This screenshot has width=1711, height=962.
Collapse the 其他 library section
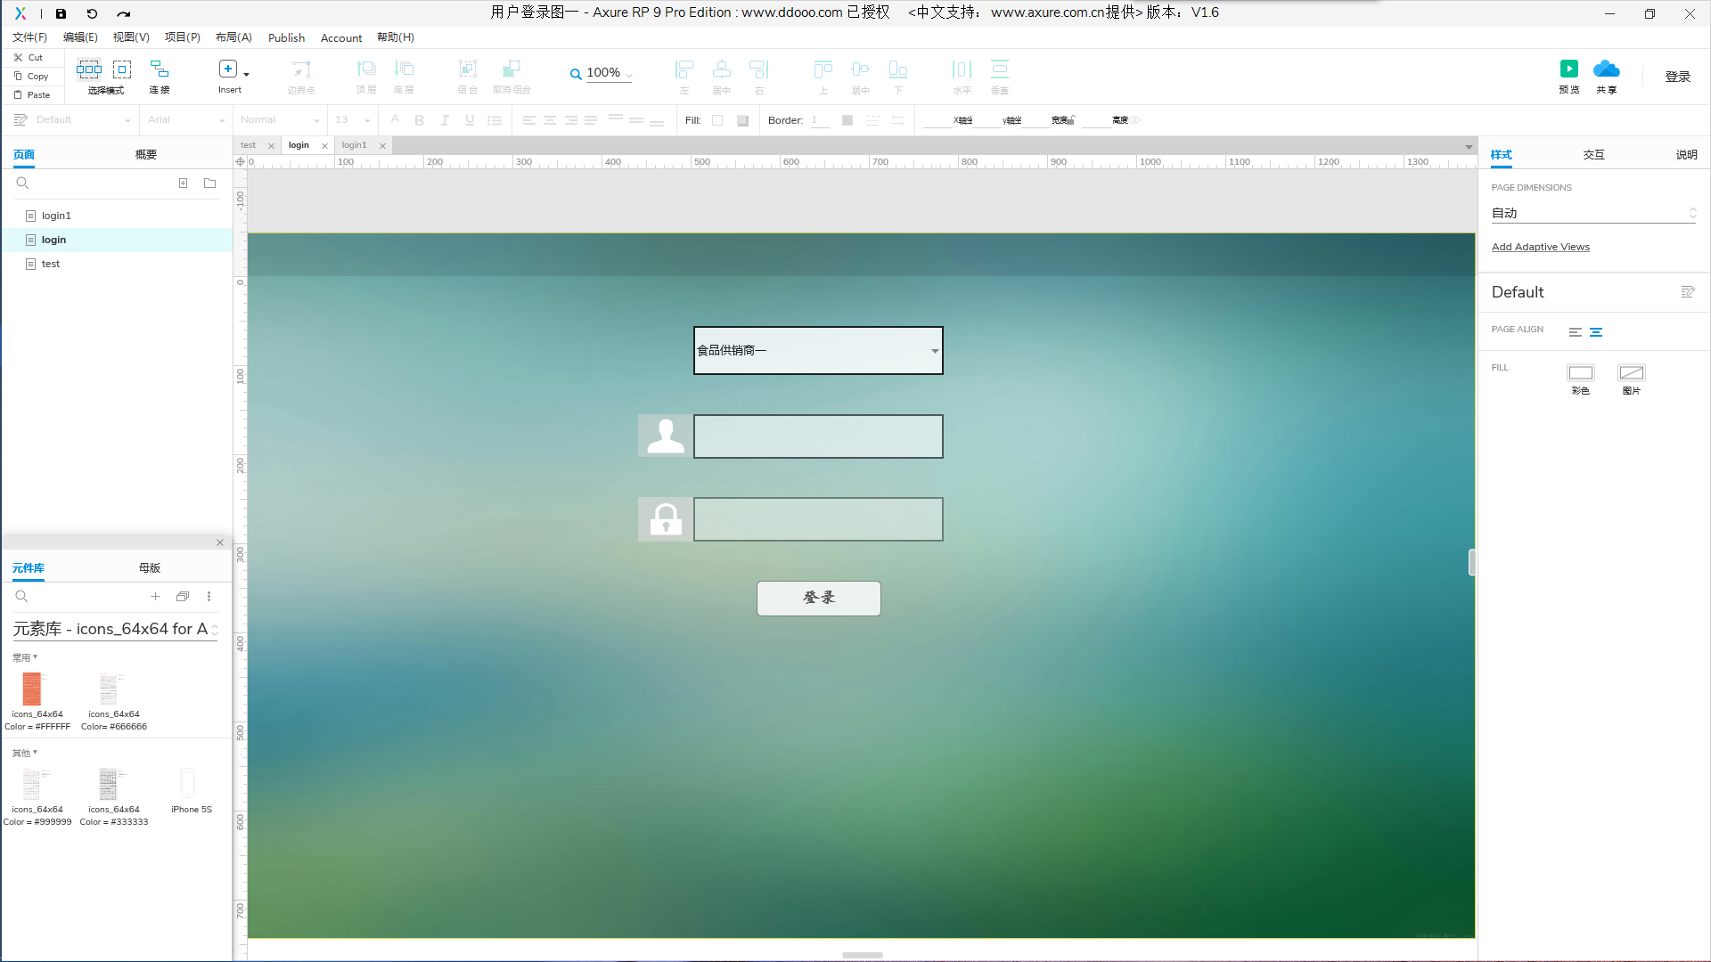point(25,753)
